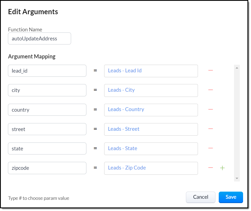Screen dimensions: 251x211
Task: Open the Leads - Lead Id value field
Action: (x=151, y=71)
